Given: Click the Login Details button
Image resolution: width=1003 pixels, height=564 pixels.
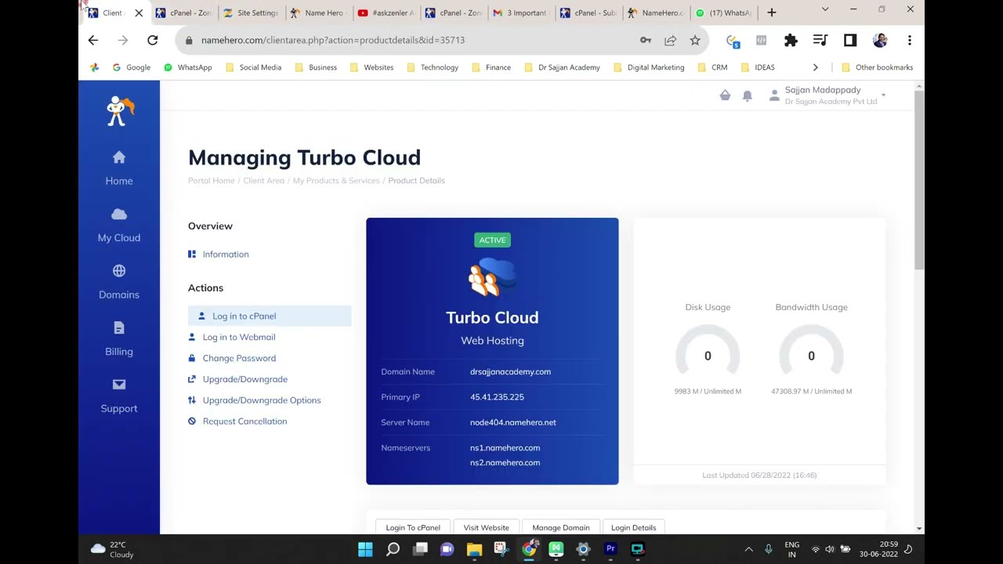Looking at the screenshot, I should coord(634,527).
